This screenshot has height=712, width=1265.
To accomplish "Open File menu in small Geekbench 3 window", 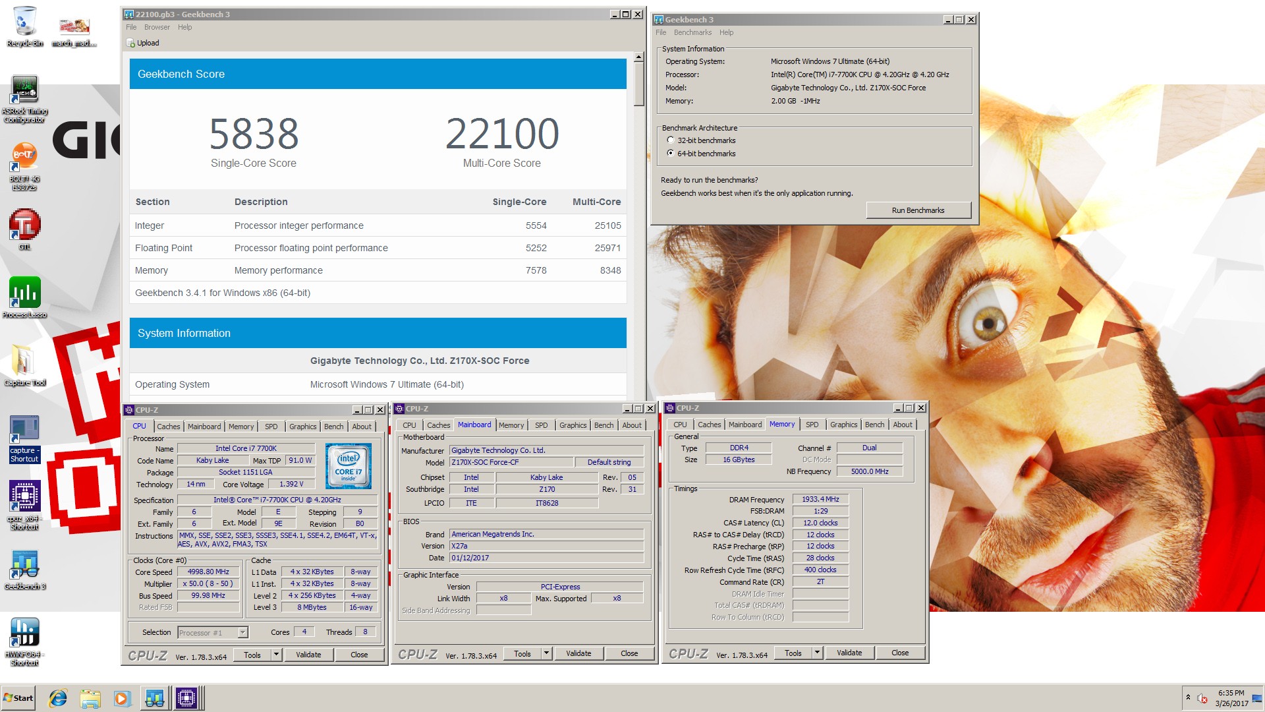I will tap(661, 33).
